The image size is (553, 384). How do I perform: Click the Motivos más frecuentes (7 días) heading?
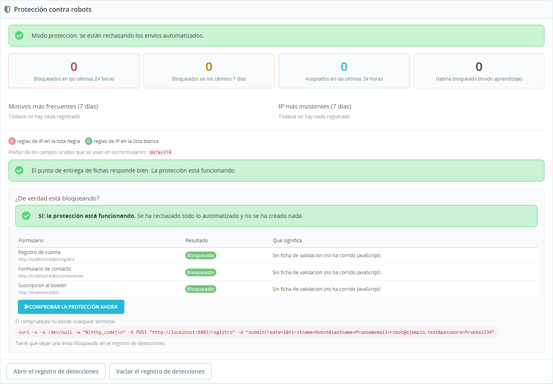tap(53, 107)
